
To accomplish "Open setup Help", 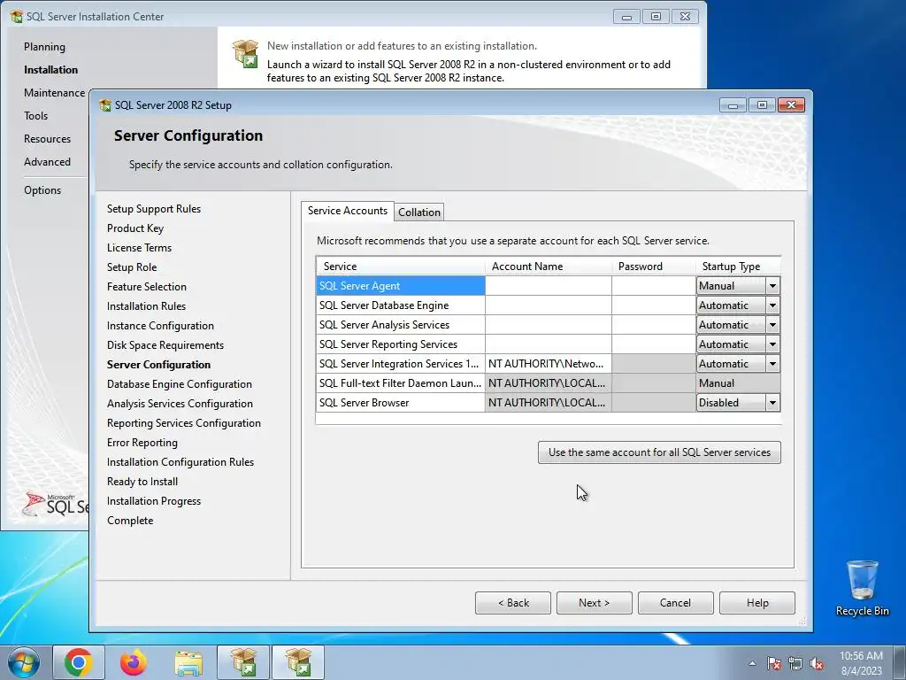I will [757, 602].
